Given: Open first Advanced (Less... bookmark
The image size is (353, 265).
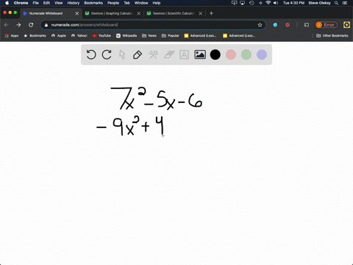Looking at the screenshot, I should tap(200, 35).
